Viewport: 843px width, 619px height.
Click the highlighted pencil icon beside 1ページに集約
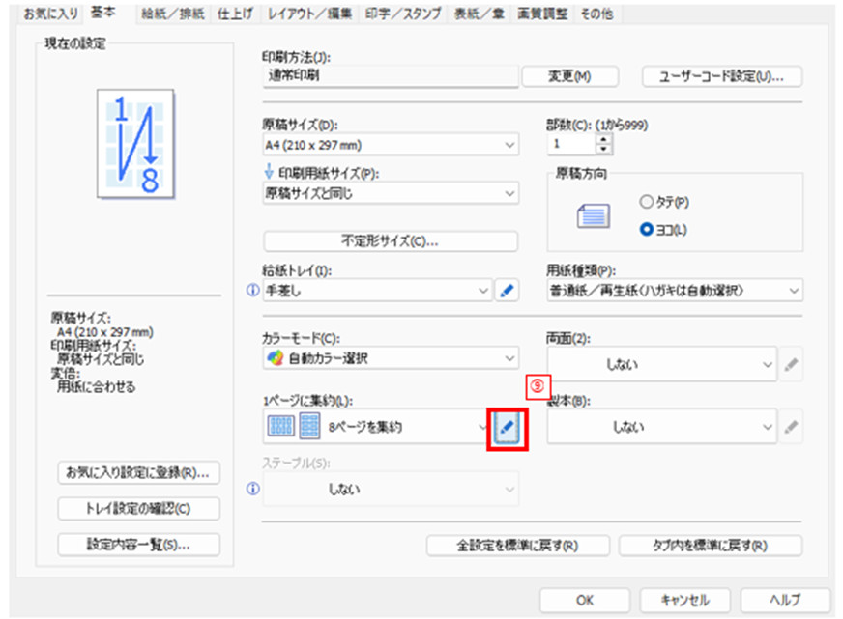(x=508, y=427)
